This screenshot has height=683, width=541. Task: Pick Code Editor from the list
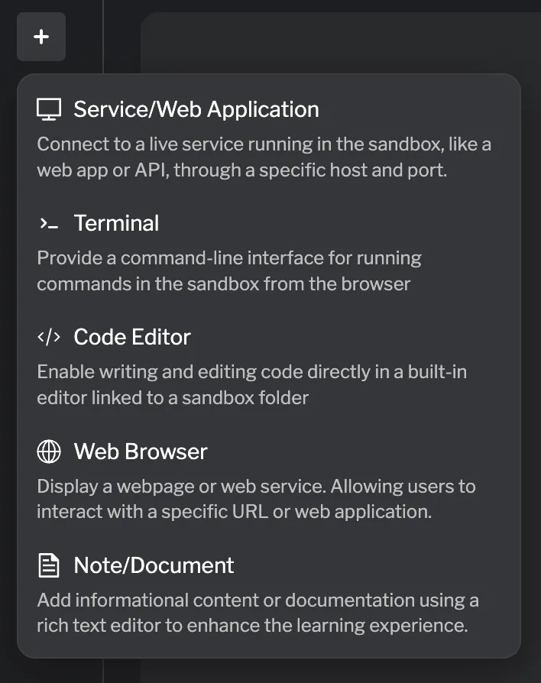pos(131,337)
